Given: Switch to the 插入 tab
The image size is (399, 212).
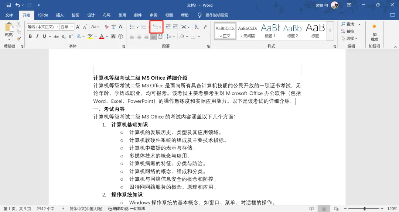Looking at the screenshot, I should 60,15.
